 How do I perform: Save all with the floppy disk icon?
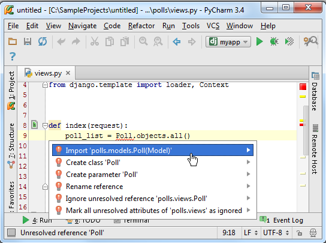pos(28,41)
